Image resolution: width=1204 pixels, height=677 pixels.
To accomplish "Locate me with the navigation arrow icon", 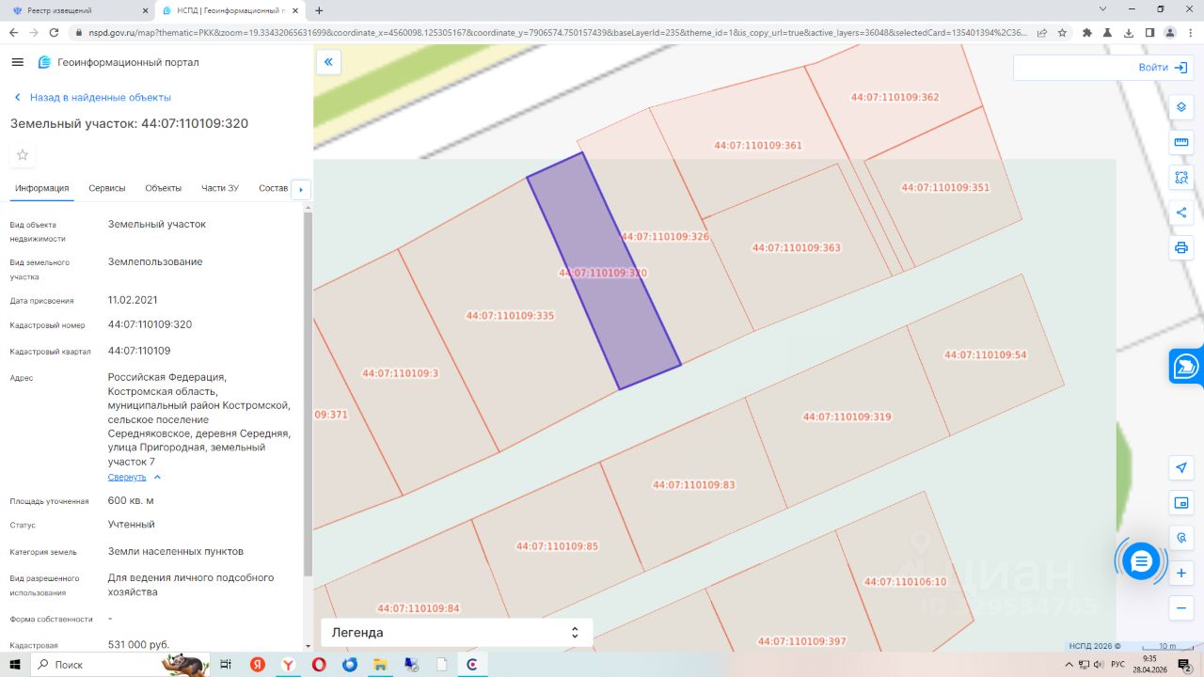I will pos(1181,467).
